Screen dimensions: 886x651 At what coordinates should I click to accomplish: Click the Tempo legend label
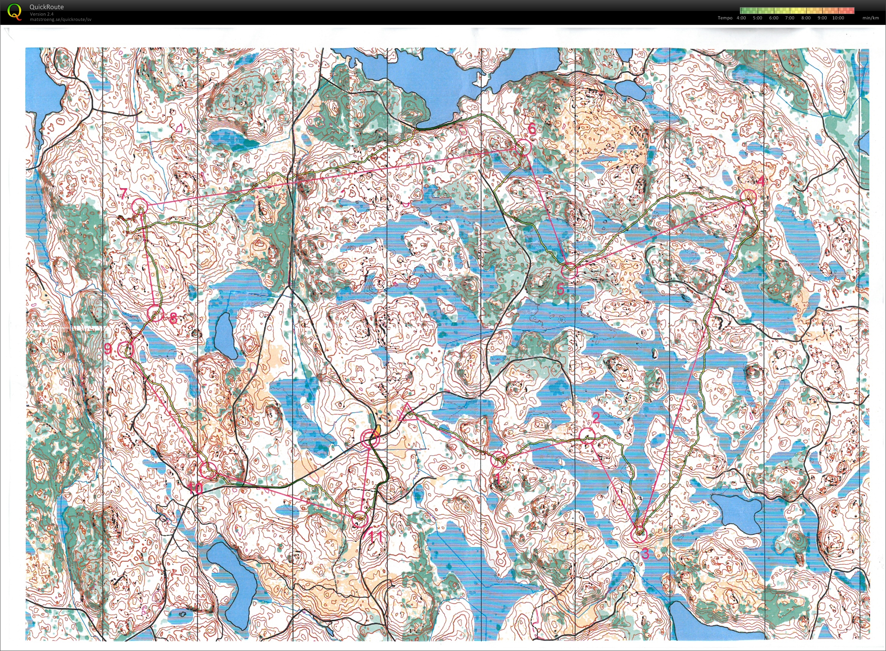coord(725,18)
